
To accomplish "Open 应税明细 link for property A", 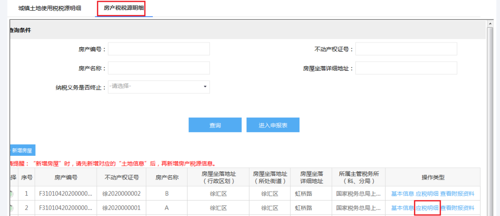I will click(427, 208).
